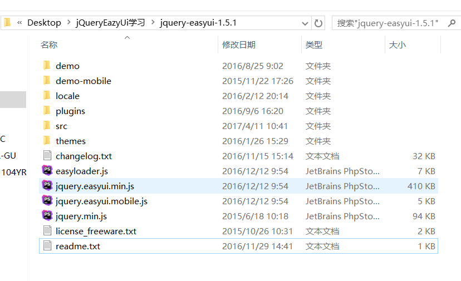Go to Desktop in the breadcrumb
Screen dimensions: 461x281
click(x=44, y=23)
